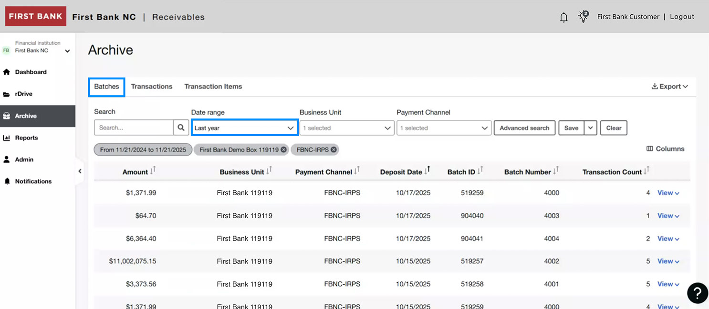Click the ideas icon with the badge
Screen dimensions: 709x309
tap(583, 16)
